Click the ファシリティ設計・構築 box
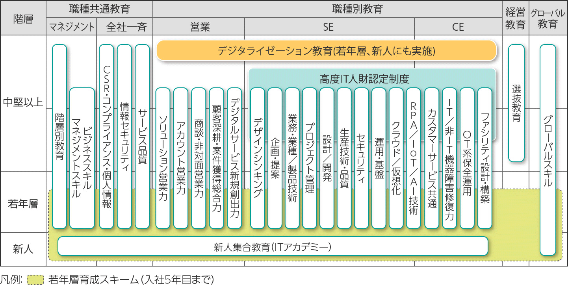568x285 pixels. [x=485, y=158]
